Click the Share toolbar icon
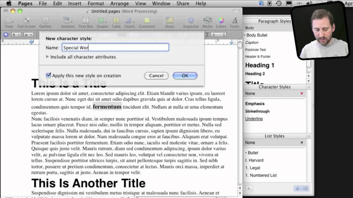 (x=169, y=23)
